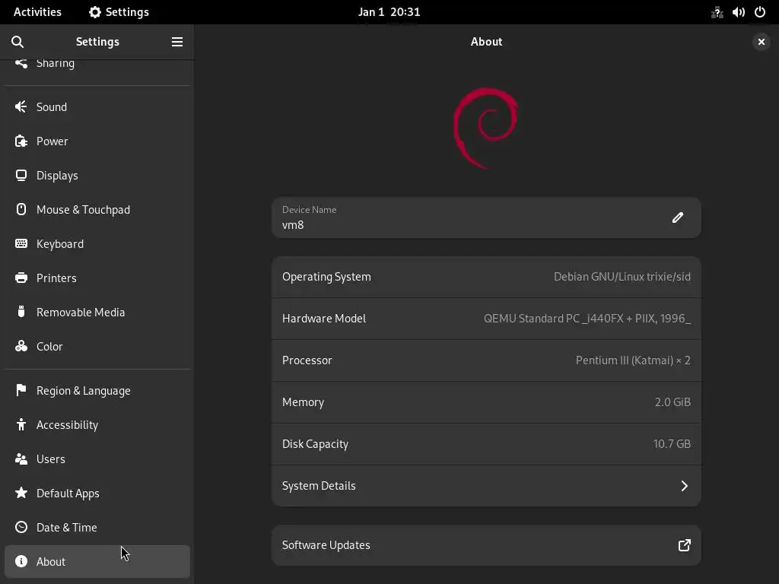
Task: Open the clock and calendar menu
Action: click(x=389, y=12)
